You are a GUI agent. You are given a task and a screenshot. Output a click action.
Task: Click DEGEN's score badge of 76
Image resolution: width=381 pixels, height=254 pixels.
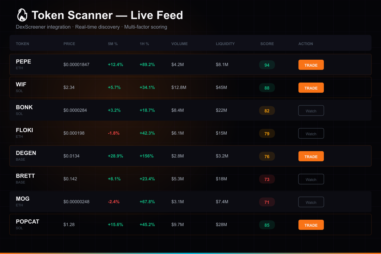click(x=267, y=156)
